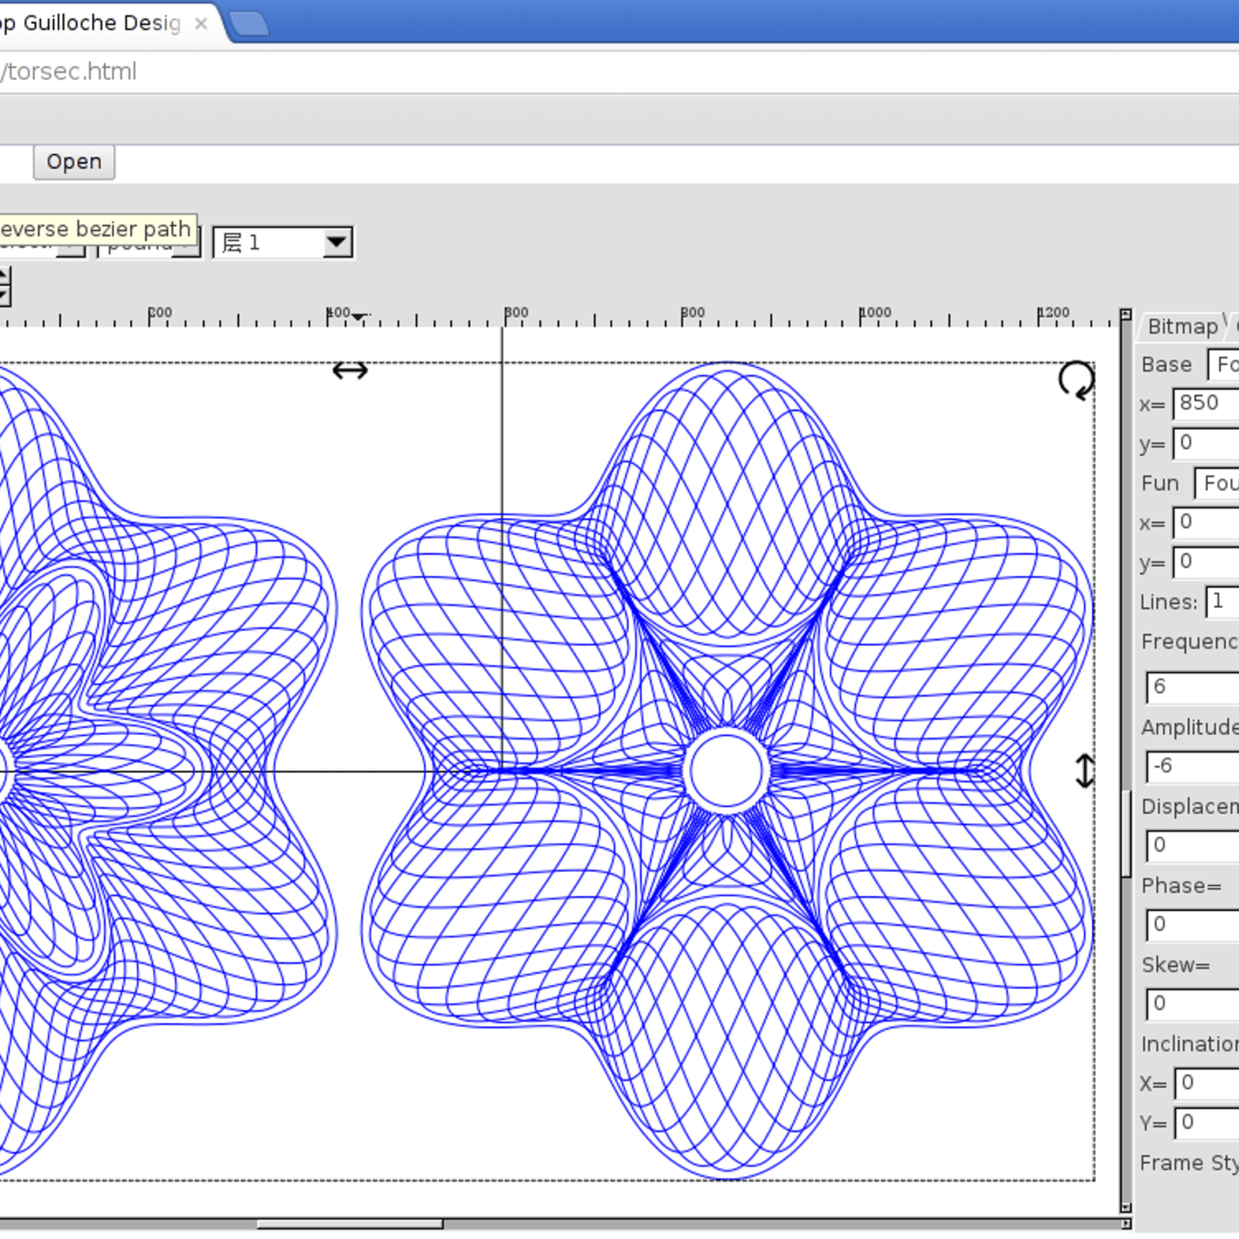The width and height of the screenshot is (1239, 1239).
Task: Open the Fun function dropdown
Action: click(1217, 483)
